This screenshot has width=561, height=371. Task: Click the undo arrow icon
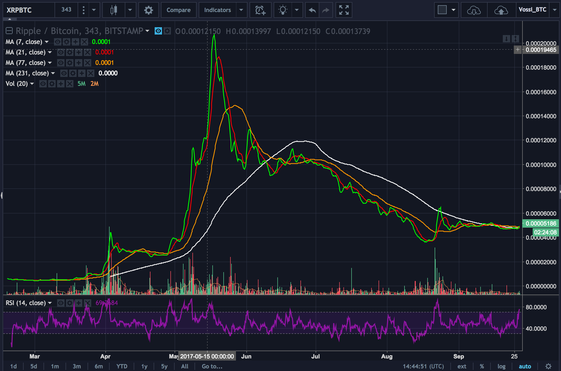pyautogui.click(x=312, y=10)
